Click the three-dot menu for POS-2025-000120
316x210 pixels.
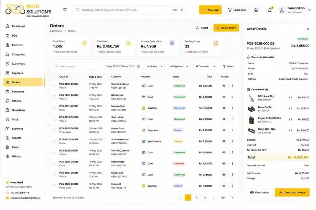click(x=232, y=119)
